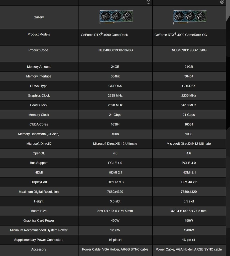This screenshot has width=230, height=256.
Task: Open the GameRock OC gallery image
Action: coord(189,17)
